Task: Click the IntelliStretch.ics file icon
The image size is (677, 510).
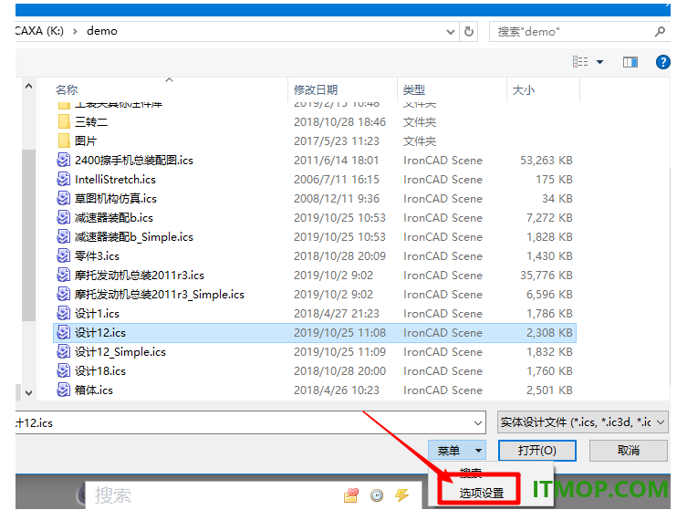Action: 64,179
